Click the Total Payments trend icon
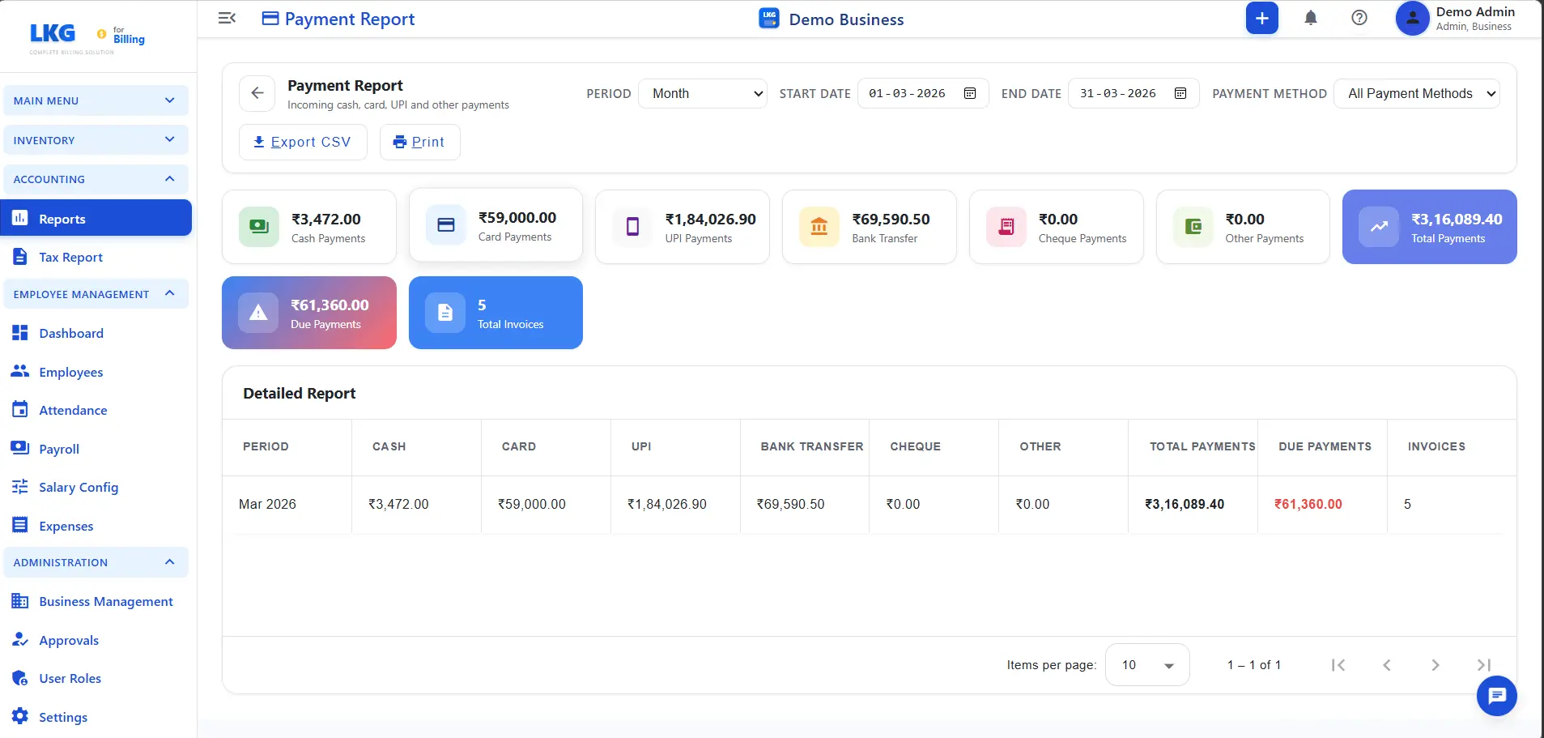 click(1379, 227)
